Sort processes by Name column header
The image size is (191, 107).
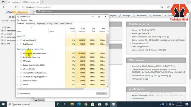[33, 30]
